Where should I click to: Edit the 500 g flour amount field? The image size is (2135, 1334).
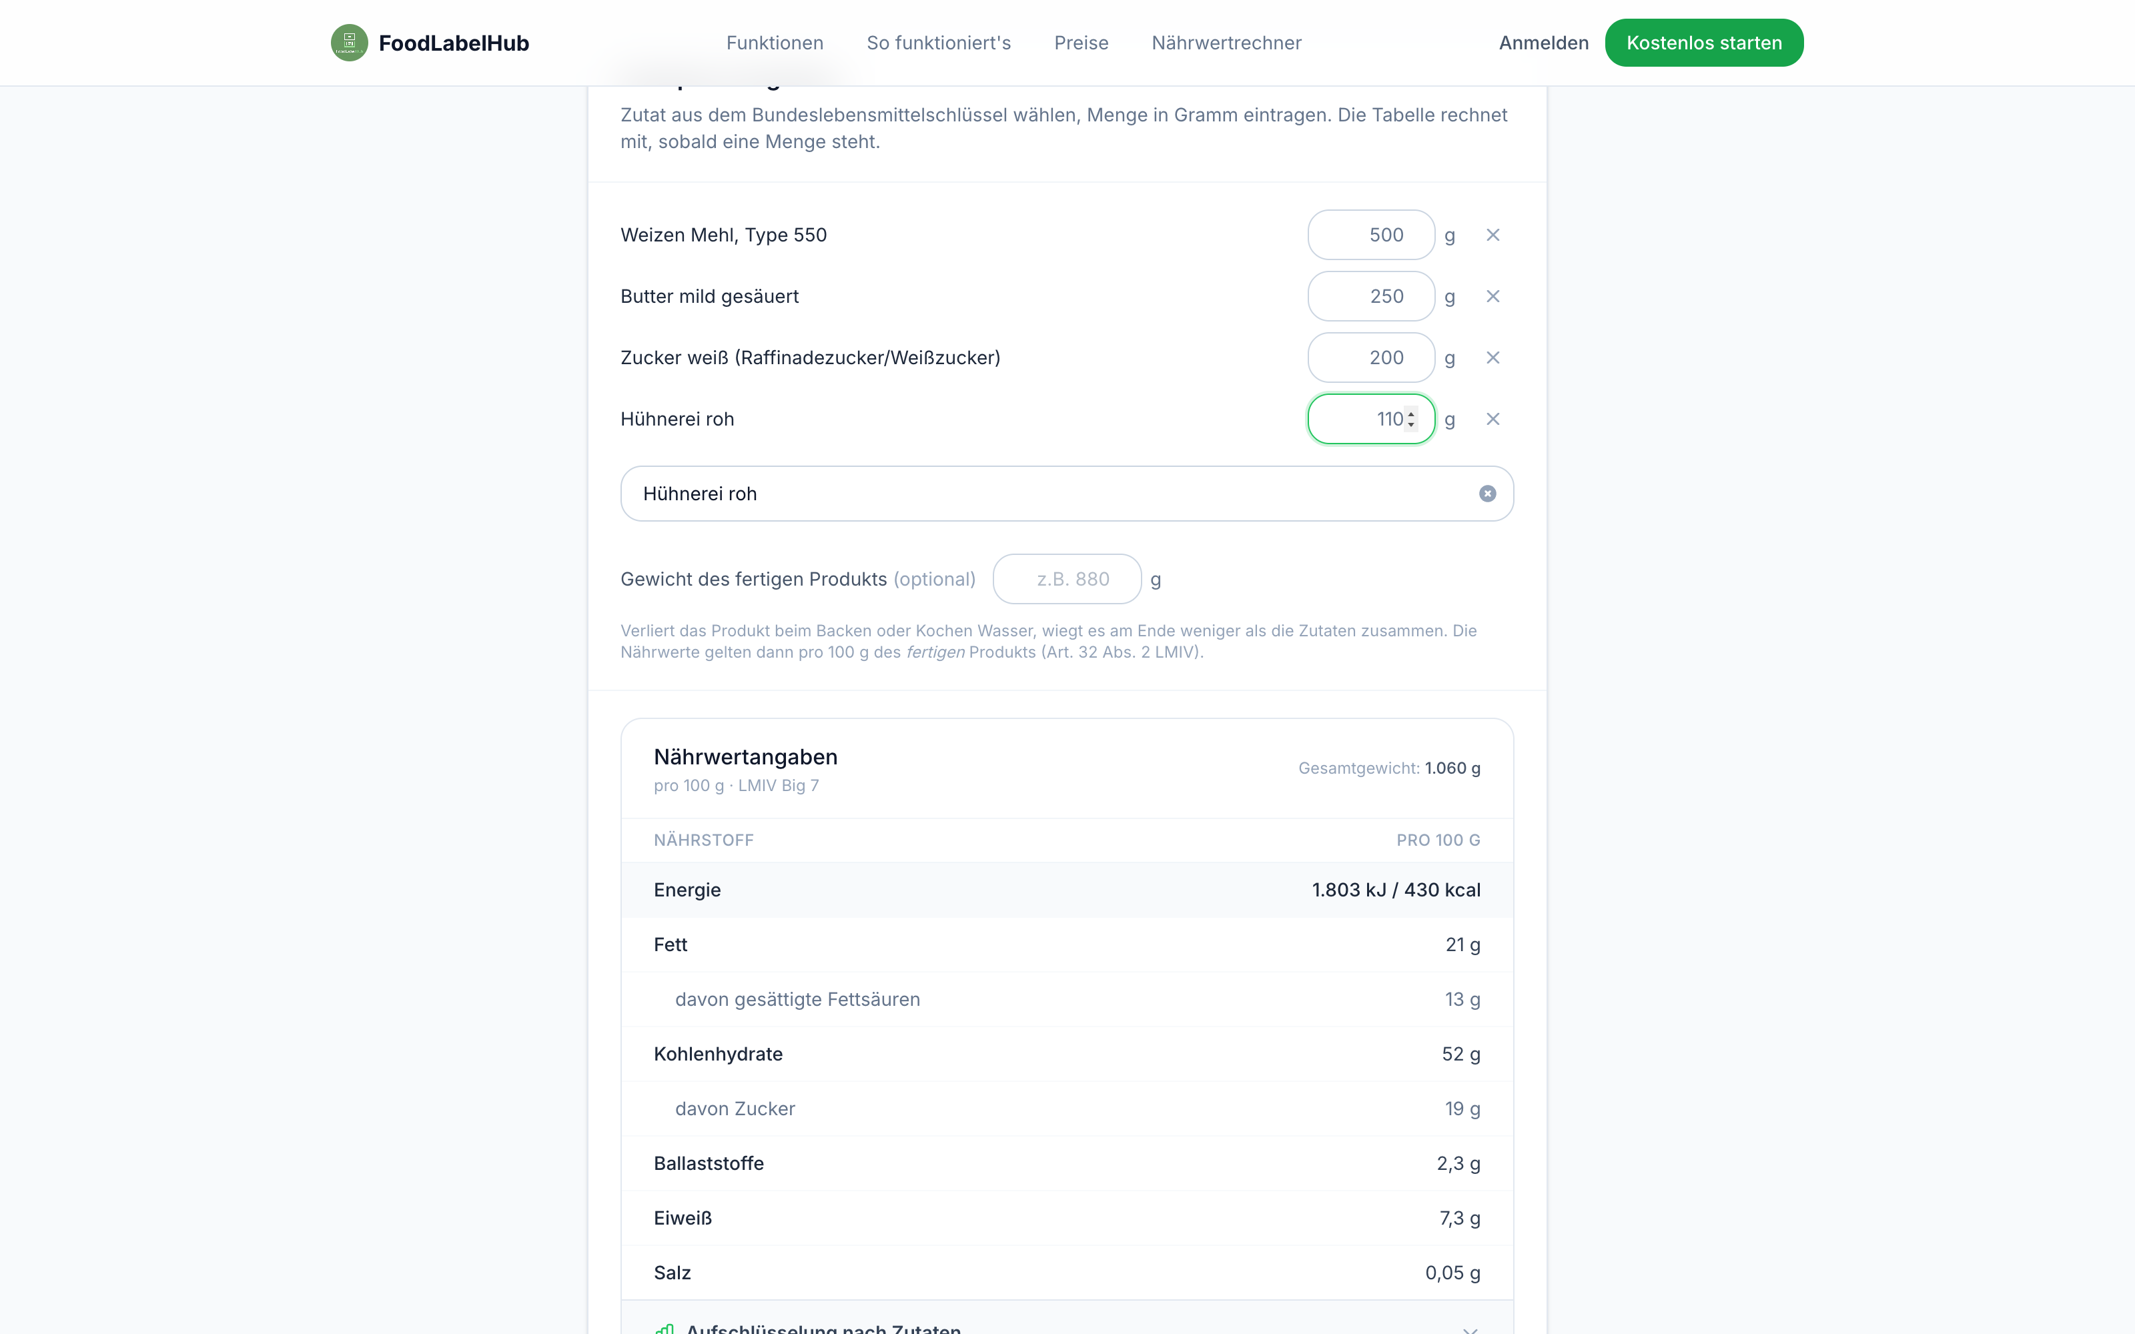tap(1371, 235)
